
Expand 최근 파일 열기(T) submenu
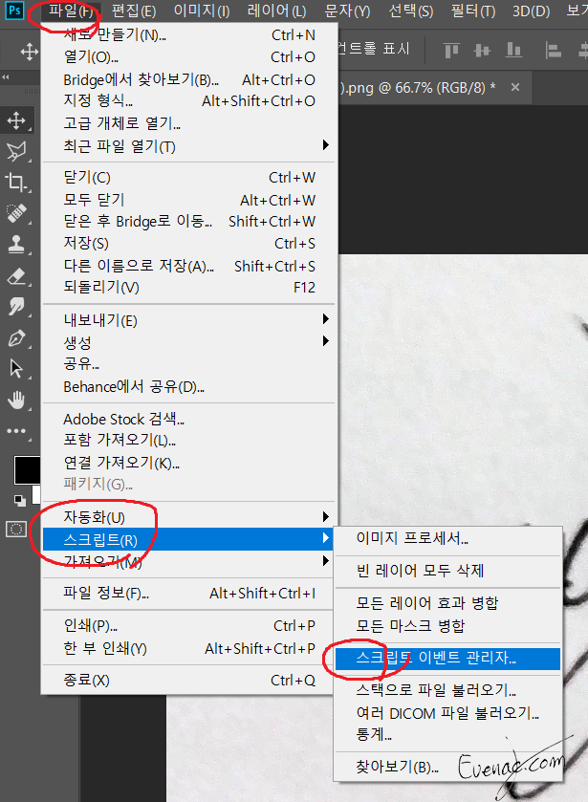(189, 146)
